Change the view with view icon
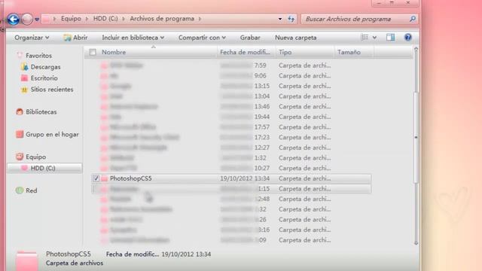 click(365, 38)
